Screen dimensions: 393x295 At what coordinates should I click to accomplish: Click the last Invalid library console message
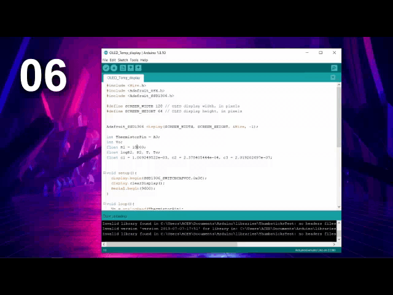pyautogui.click(x=219, y=234)
